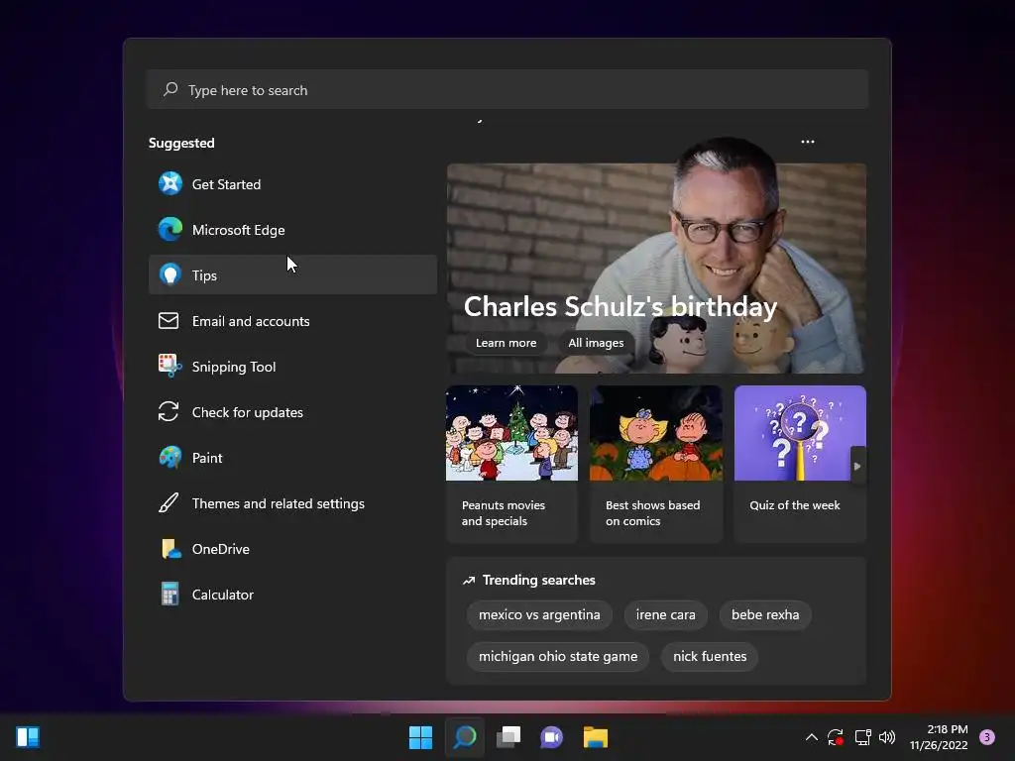Search trending bebe rexha
Image resolution: width=1015 pixels, height=761 pixels.
click(x=765, y=614)
